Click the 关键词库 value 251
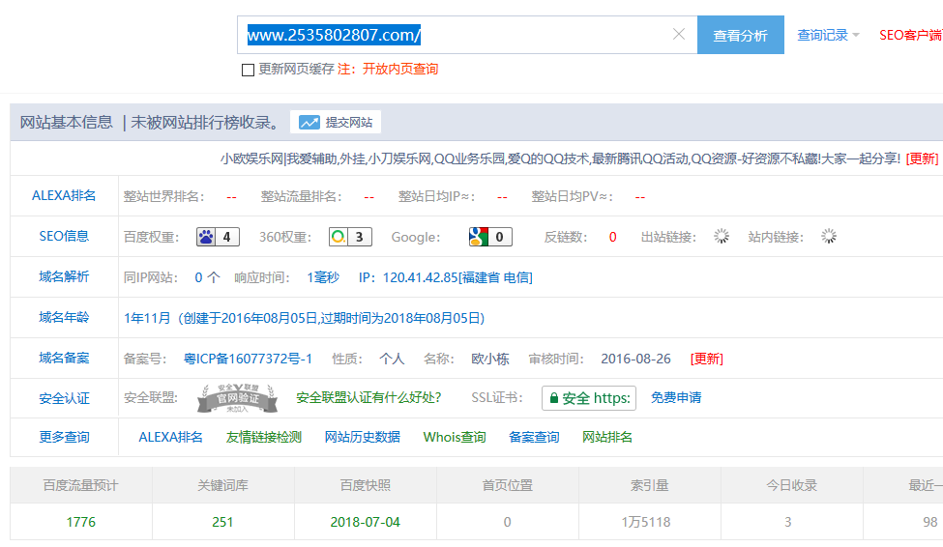 [x=222, y=522]
